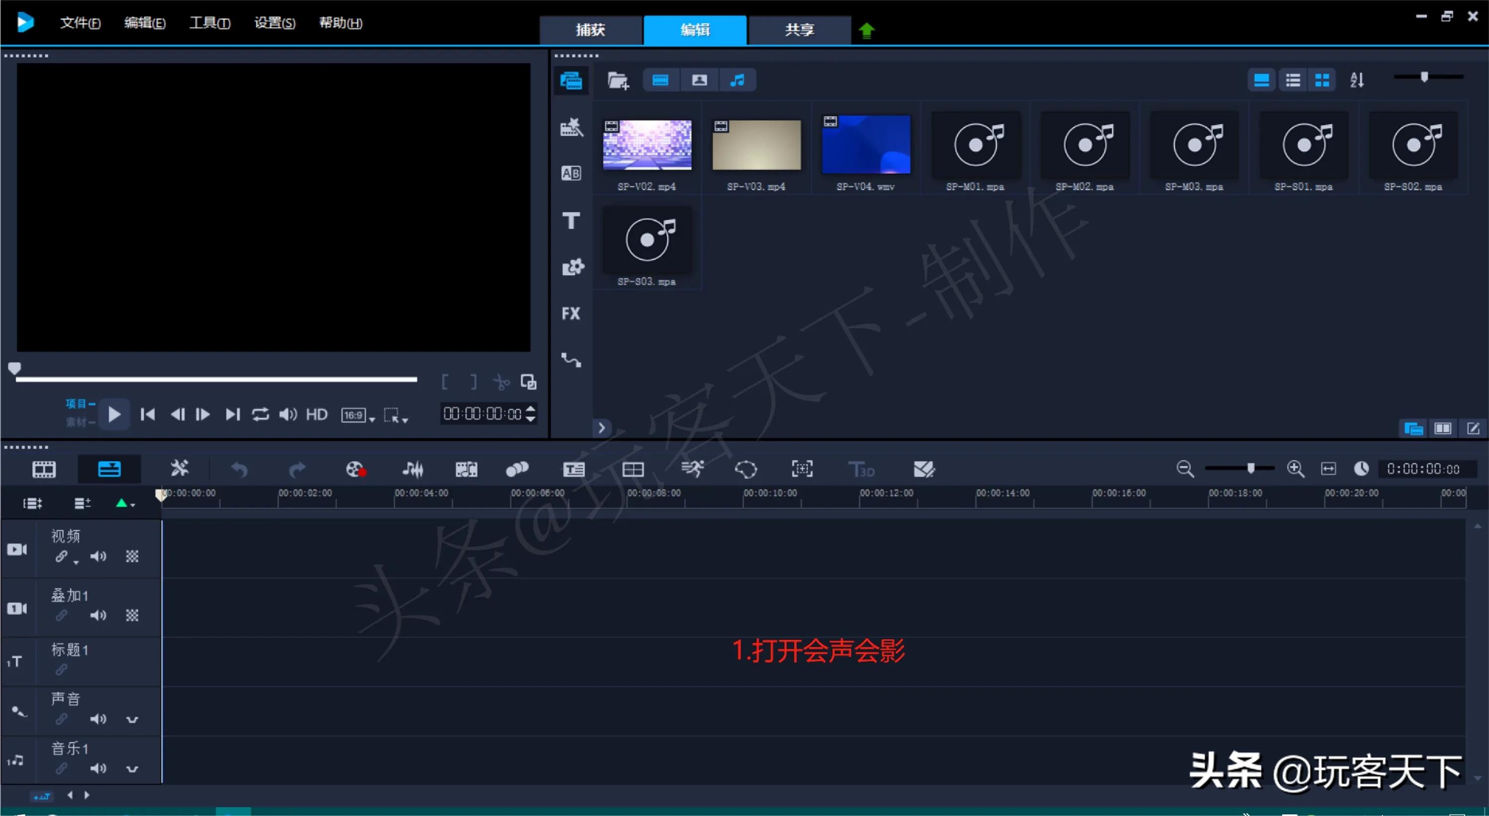Select the Title panel (T icon)
This screenshot has width=1489, height=816.
click(x=571, y=221)
